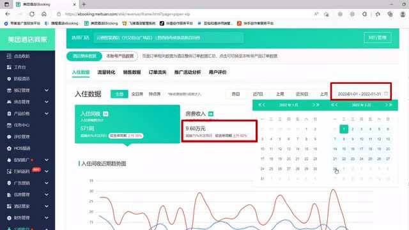Click the outlined button in green store header
Viewport: 409px width, 230px height.
[378, 38]
